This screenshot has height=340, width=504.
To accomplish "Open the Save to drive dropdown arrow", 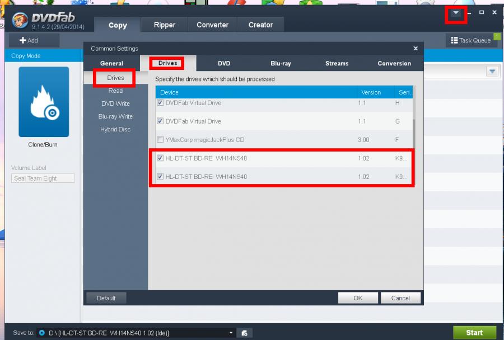I will click(x=231, y=333).
